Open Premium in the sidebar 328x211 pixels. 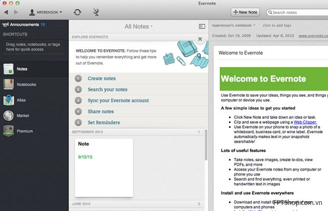click(34, 131)
